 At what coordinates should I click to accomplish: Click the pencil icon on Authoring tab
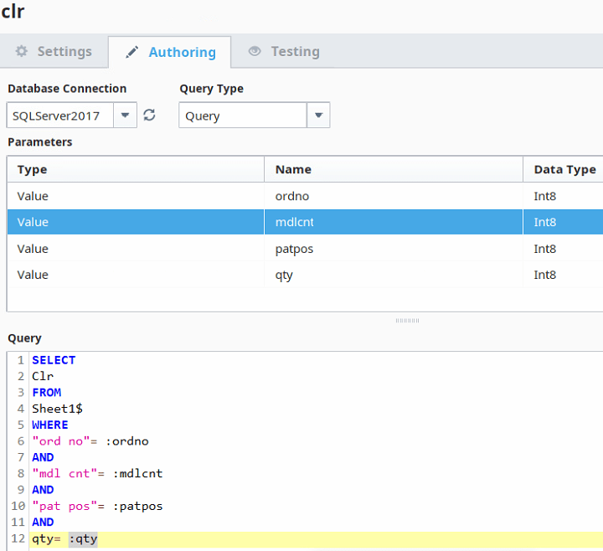tap(132, 52)
